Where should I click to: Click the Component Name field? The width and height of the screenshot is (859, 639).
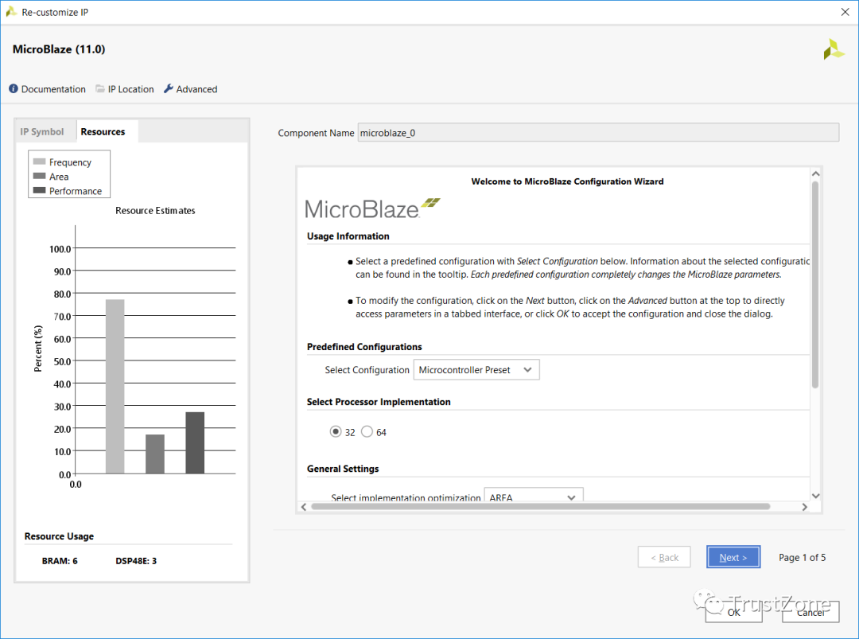pyautogui.click(x=598, y=133)
